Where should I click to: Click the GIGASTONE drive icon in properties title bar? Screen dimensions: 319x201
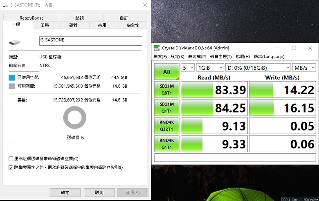[5, 5]
